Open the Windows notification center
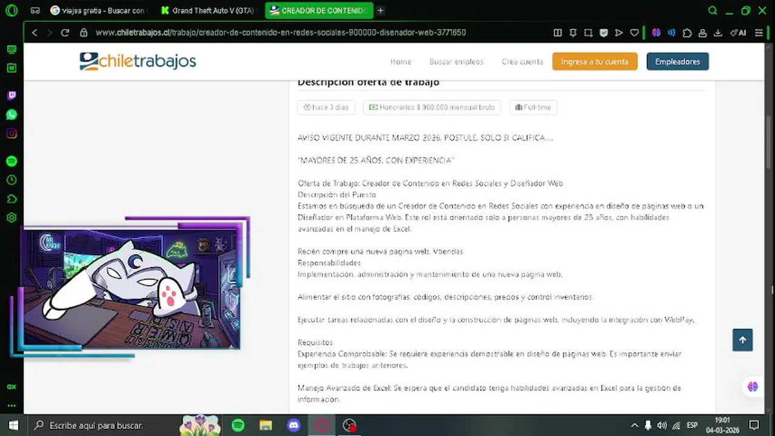This screenshot has height=436, width=775. [x=754, y=425]
